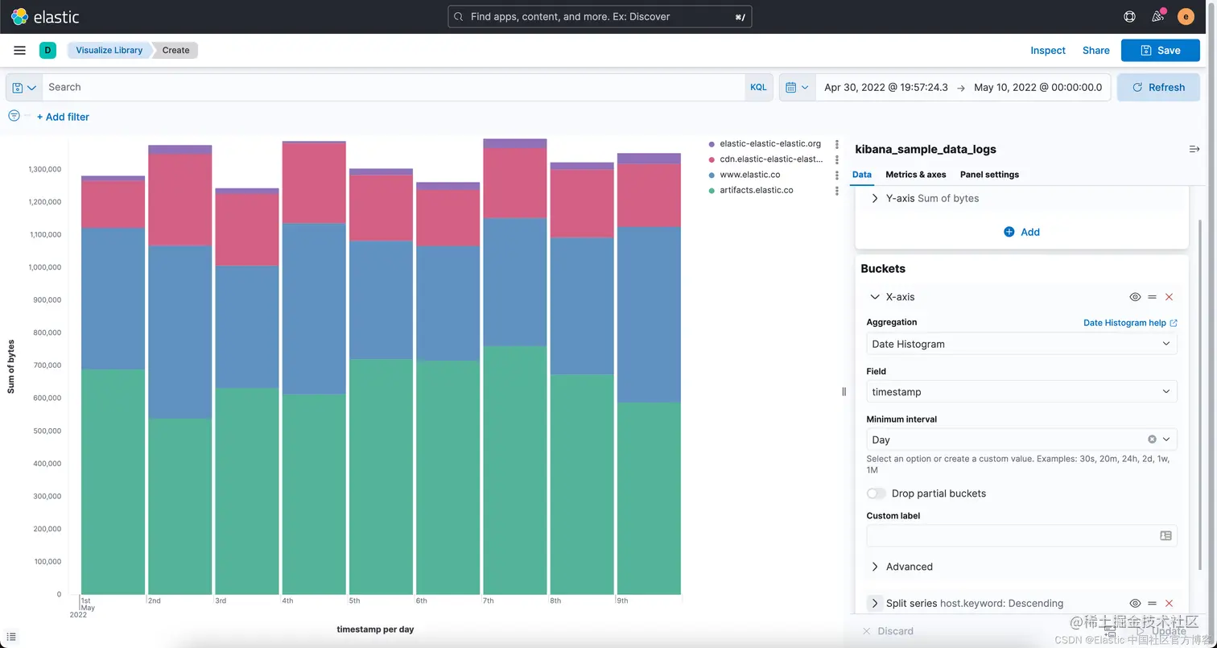Click the Create breadcrumb
Viewport: 1217px width, 648px height.
click(x=175, y=50)
